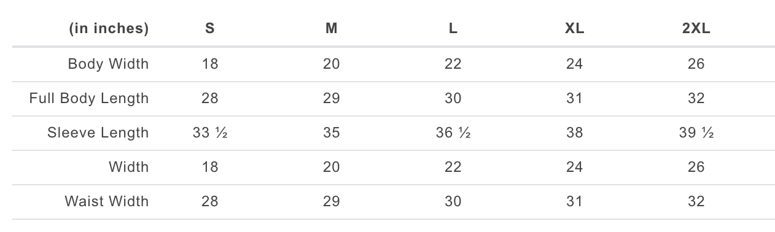Click the Full Body Length value 30

(453, 98)
